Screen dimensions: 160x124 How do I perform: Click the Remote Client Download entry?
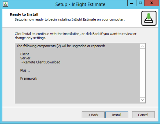[x=41, y=62]
